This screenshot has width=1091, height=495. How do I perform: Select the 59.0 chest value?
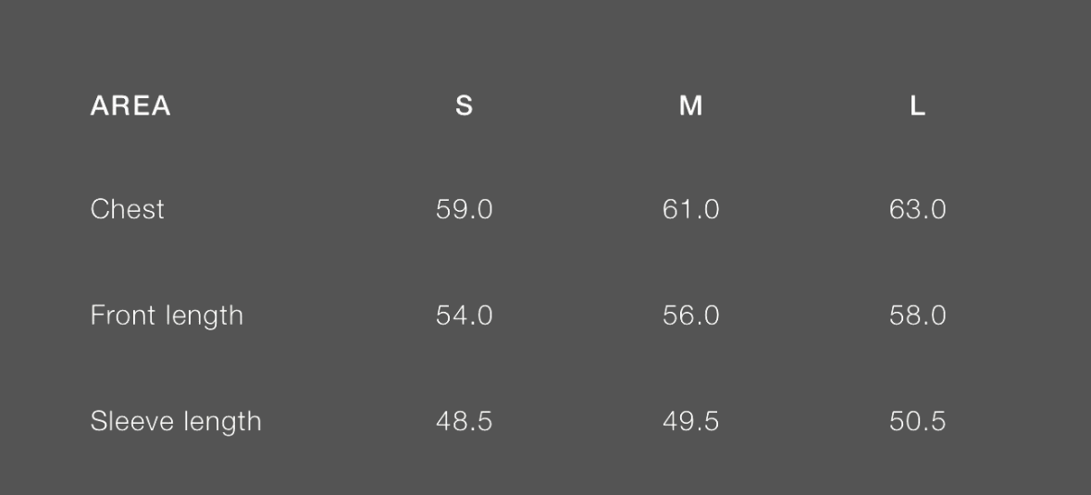[464, 210]
